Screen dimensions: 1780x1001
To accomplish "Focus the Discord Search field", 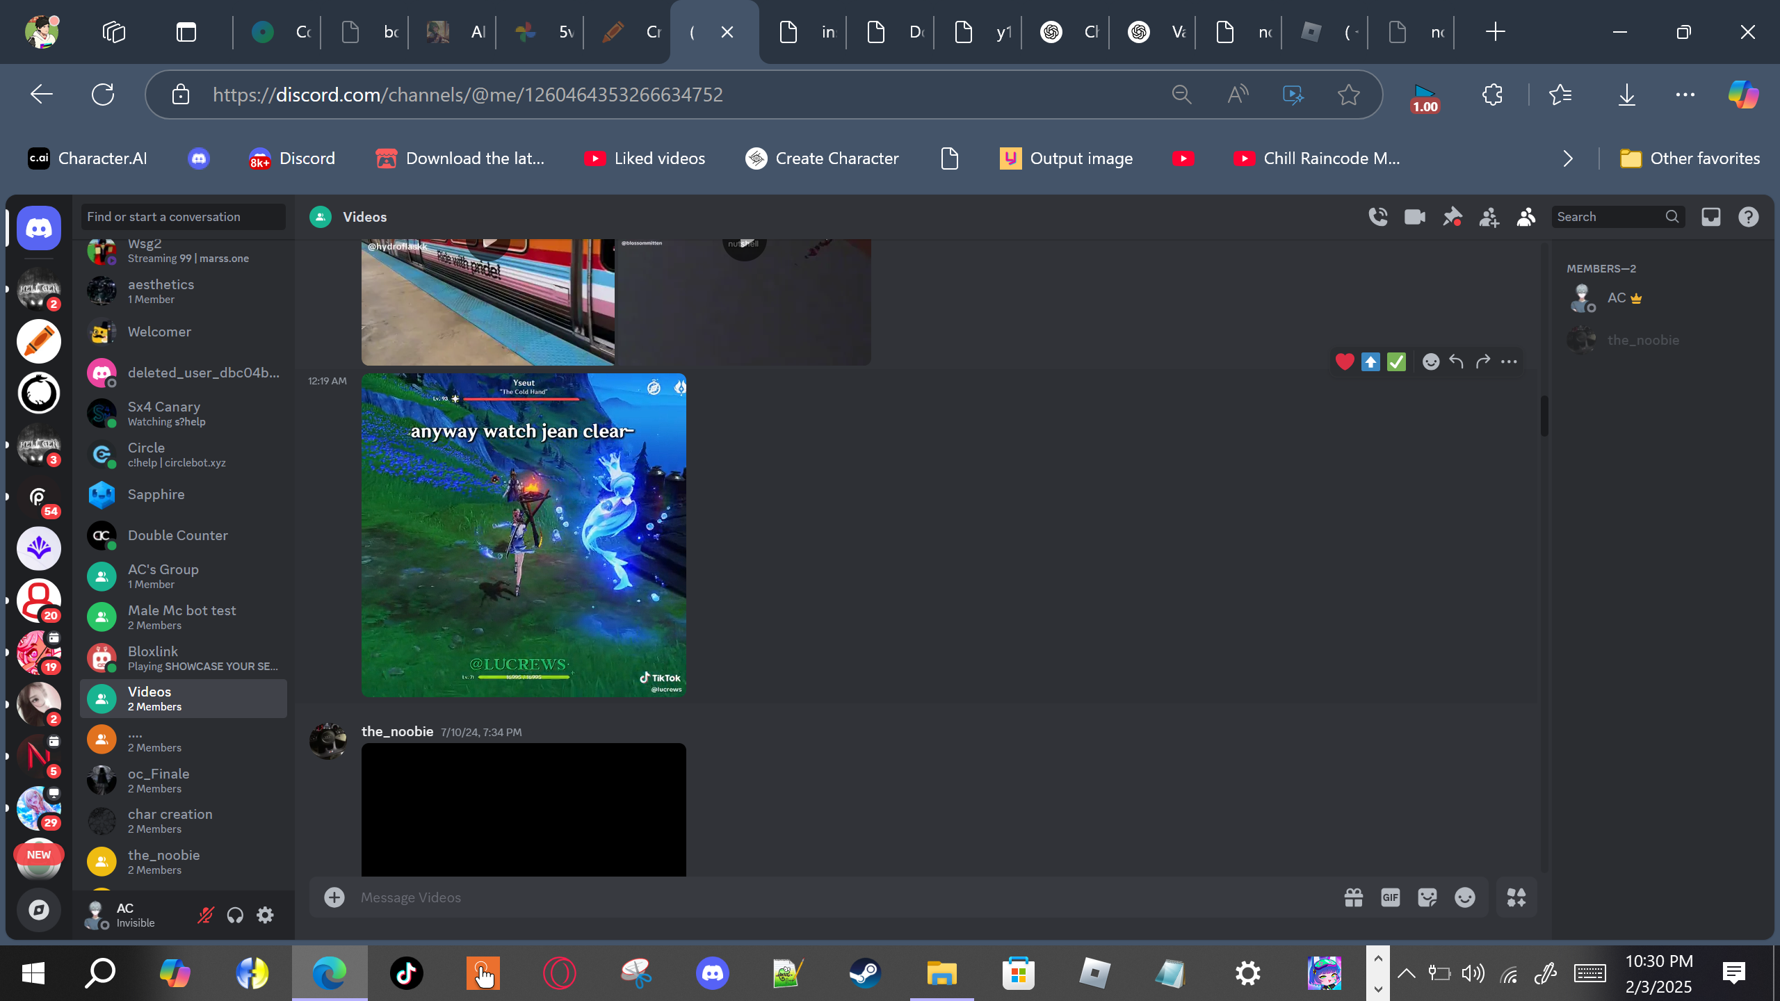I will click(1618, 217).
